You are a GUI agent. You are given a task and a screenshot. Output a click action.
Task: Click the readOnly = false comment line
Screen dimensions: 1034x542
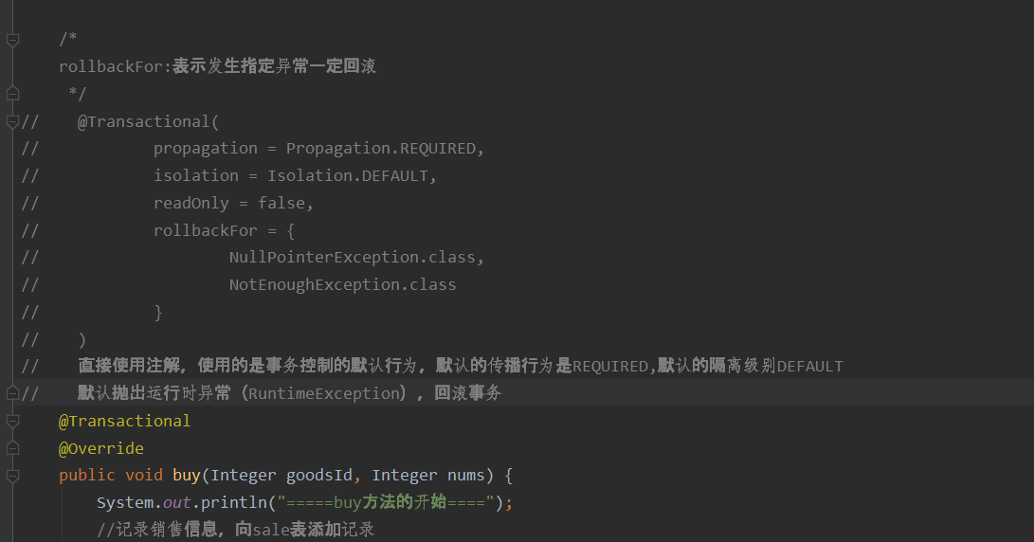coord(233,203)
